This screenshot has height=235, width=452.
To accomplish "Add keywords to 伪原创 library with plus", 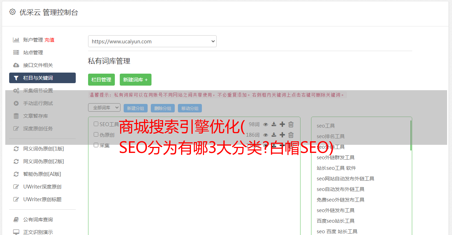I will 282,135.
